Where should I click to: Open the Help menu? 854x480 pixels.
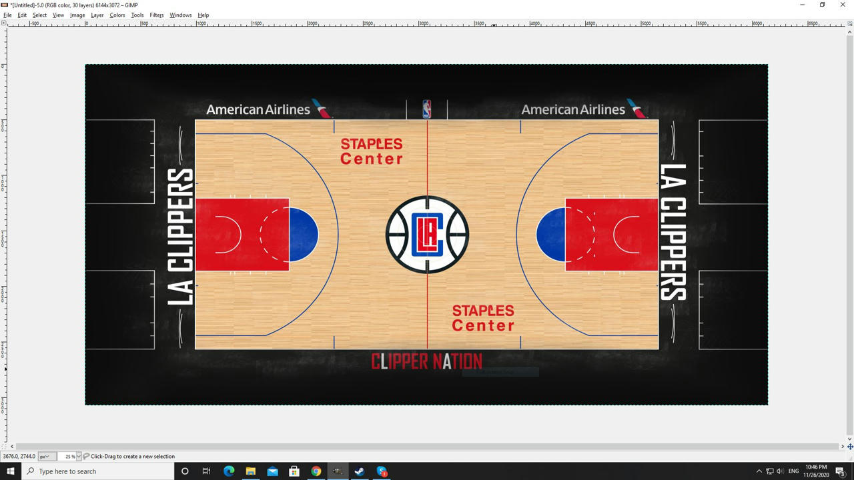click(x=203, y=15)
